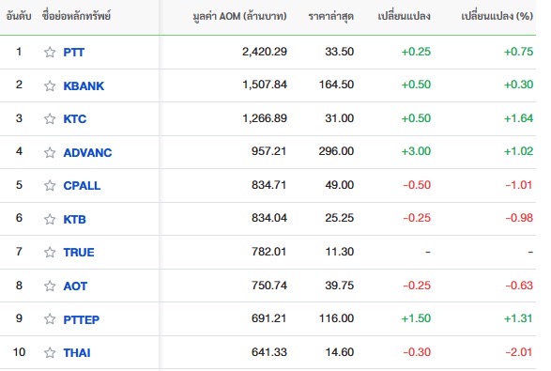Click the ชื่อย่อหลักทรัพย์ column header
This screenshot has height=371, width=551.
coord(76,16)
